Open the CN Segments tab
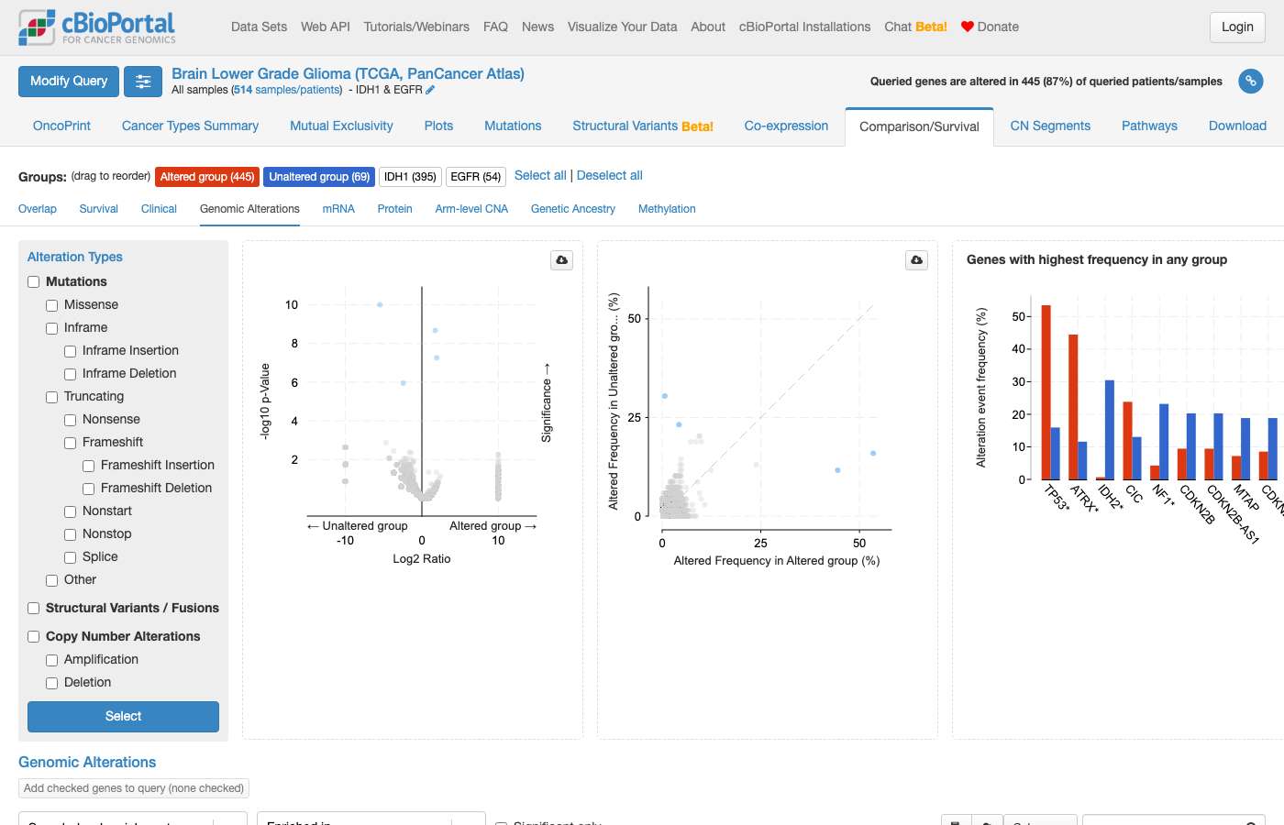The image size is (1284, 825). pos(1050,126)
